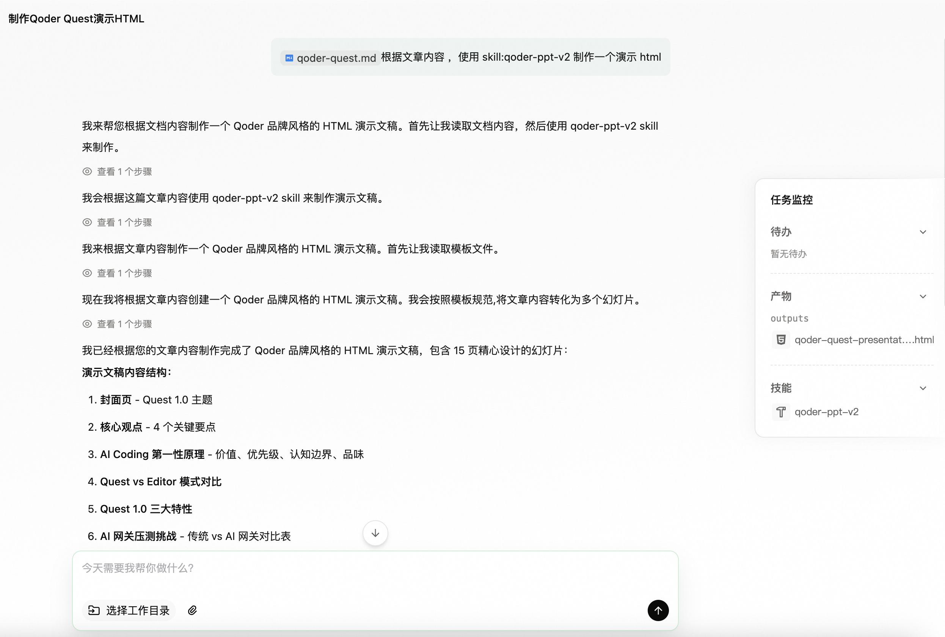Viewport: 945px width, 637px height.
Task: Click the paperclip attachment icon
Action: click(192, 610)
